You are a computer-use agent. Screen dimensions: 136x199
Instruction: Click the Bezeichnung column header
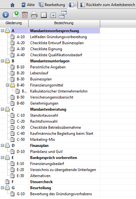(64, 23)
